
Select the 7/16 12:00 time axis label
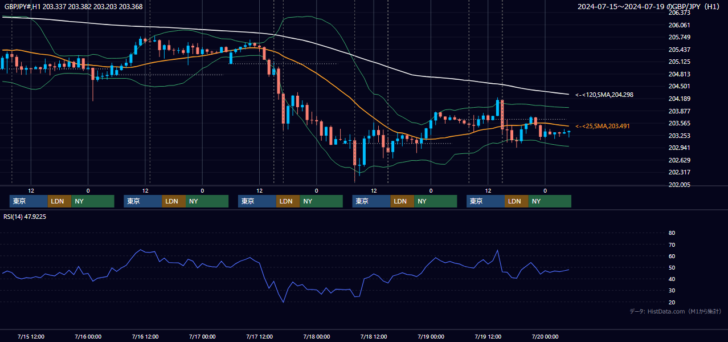(145, 336)
